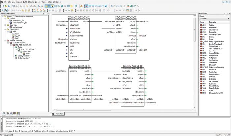Collapse the Logical POUs folder node
Image resolution: width=231 pixels, height=136 pixels.
5,29
